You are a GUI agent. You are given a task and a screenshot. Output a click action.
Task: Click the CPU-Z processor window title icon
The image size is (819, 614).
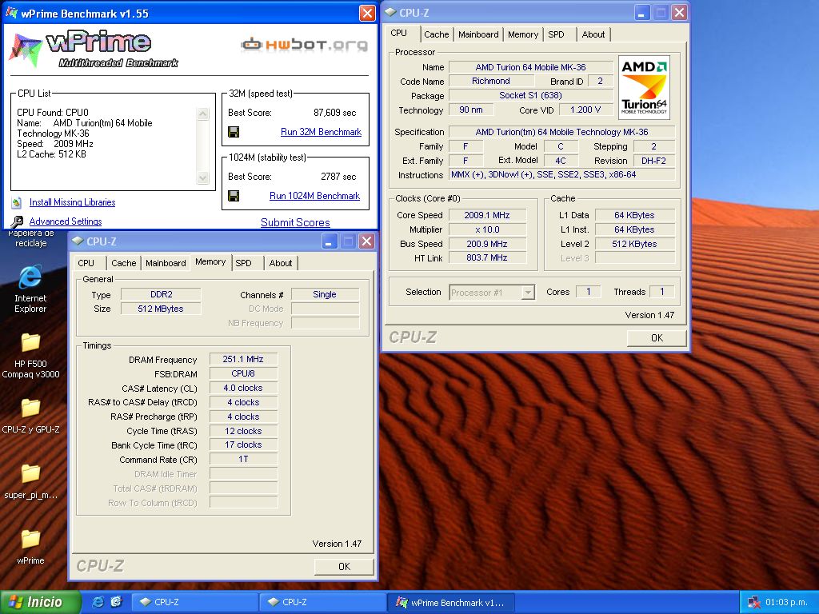(x=390, y=13)
